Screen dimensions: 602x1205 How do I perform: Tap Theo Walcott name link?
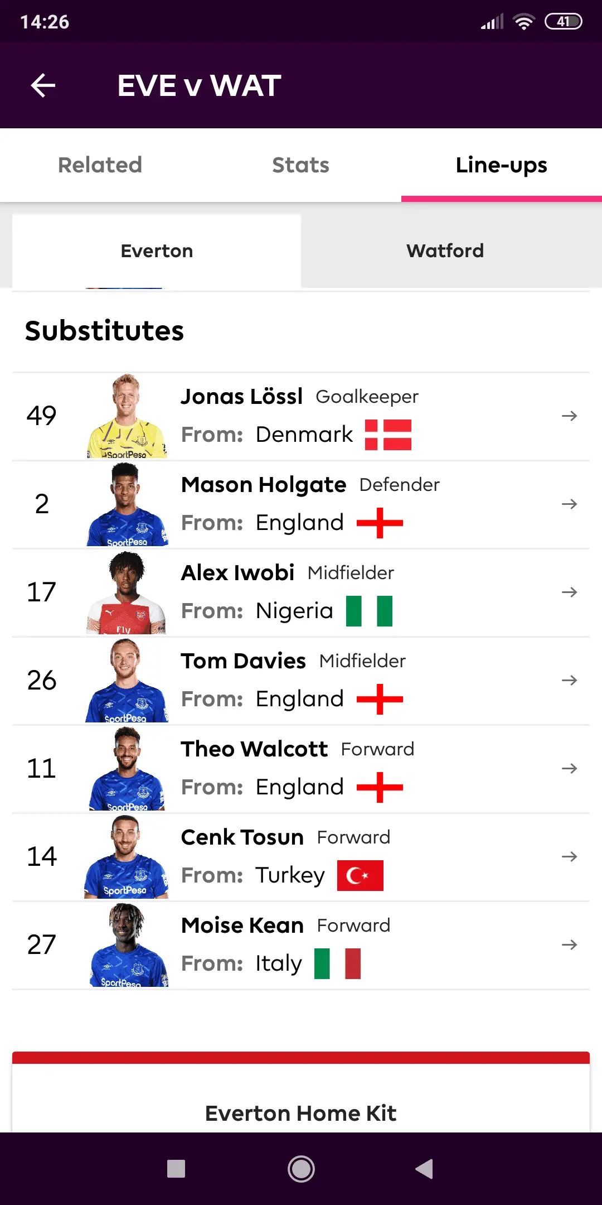point(254,749)
